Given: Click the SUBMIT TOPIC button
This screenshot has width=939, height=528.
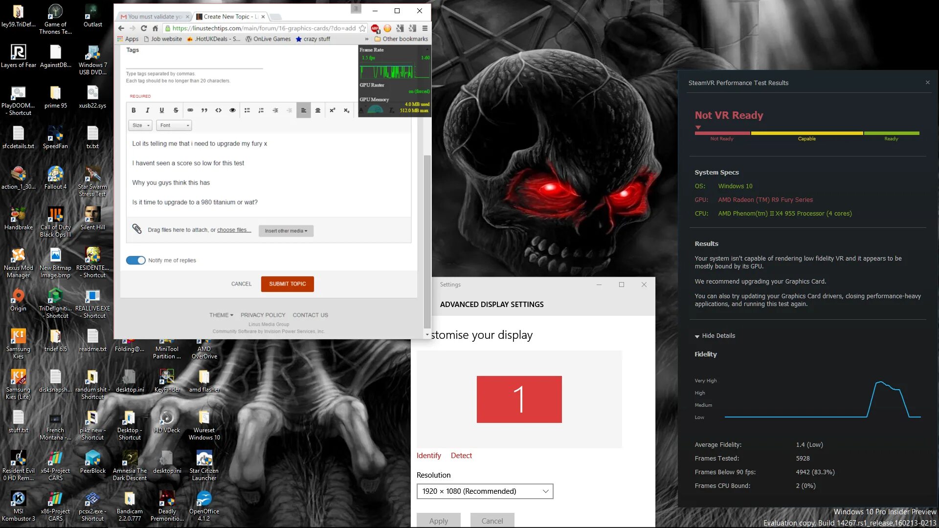Looking at the screenshot, I should coord(288,284).
